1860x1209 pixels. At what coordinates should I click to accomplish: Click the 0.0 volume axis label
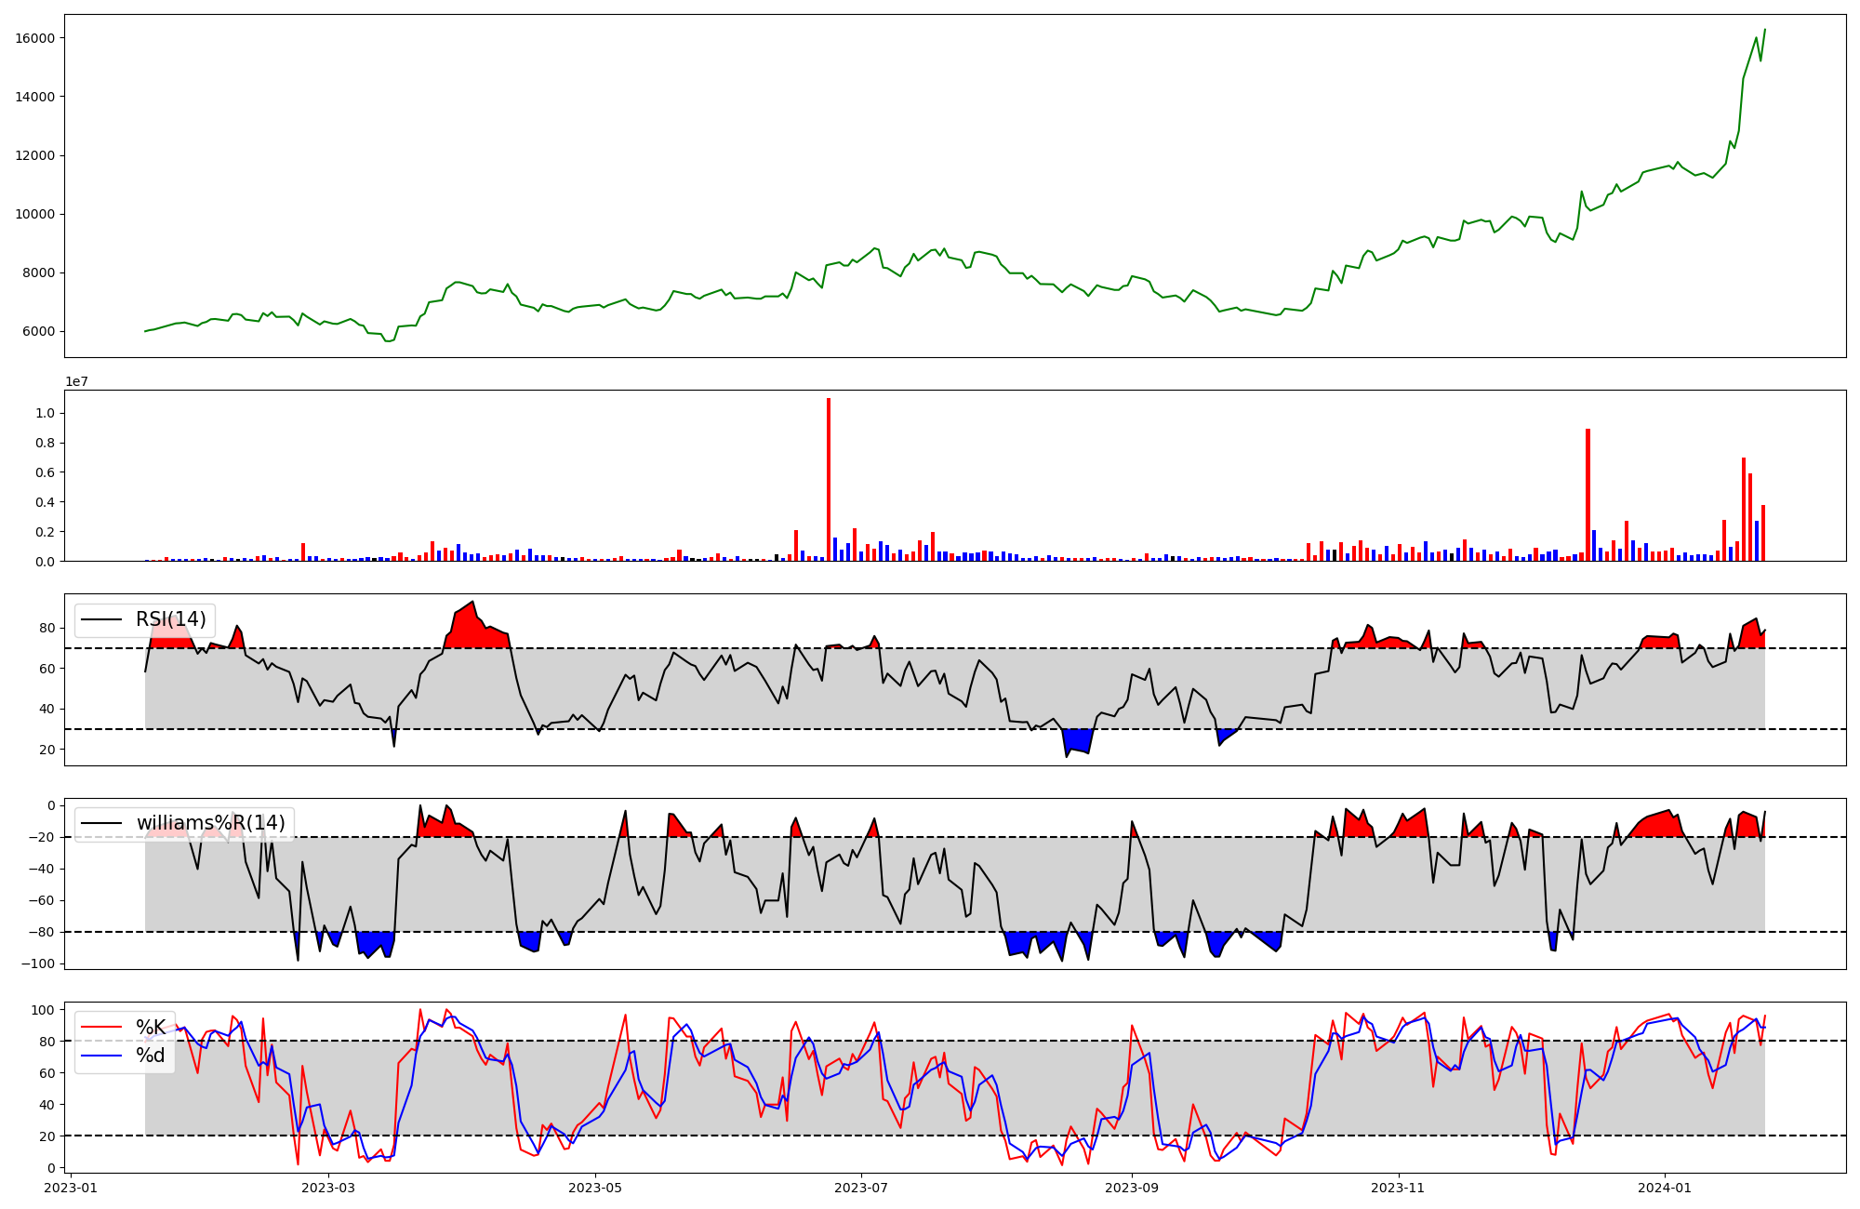[x=45, y=562]
